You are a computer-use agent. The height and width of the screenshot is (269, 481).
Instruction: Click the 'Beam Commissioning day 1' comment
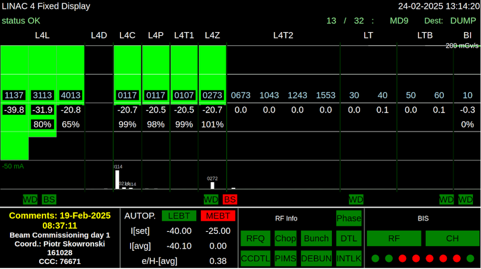coord(60,235)
